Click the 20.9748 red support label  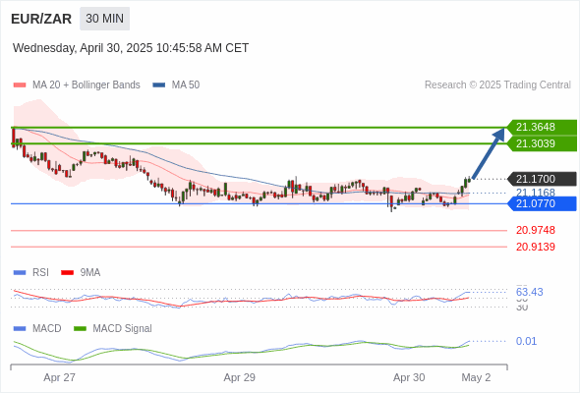tap(536, 230)
